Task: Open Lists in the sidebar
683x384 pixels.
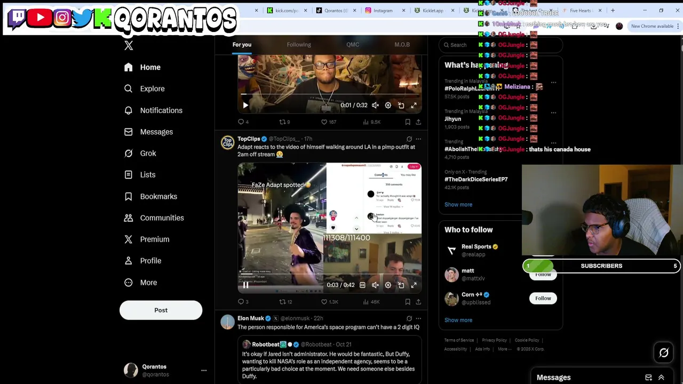Action: pyautogui.click(x=140, y=175)
